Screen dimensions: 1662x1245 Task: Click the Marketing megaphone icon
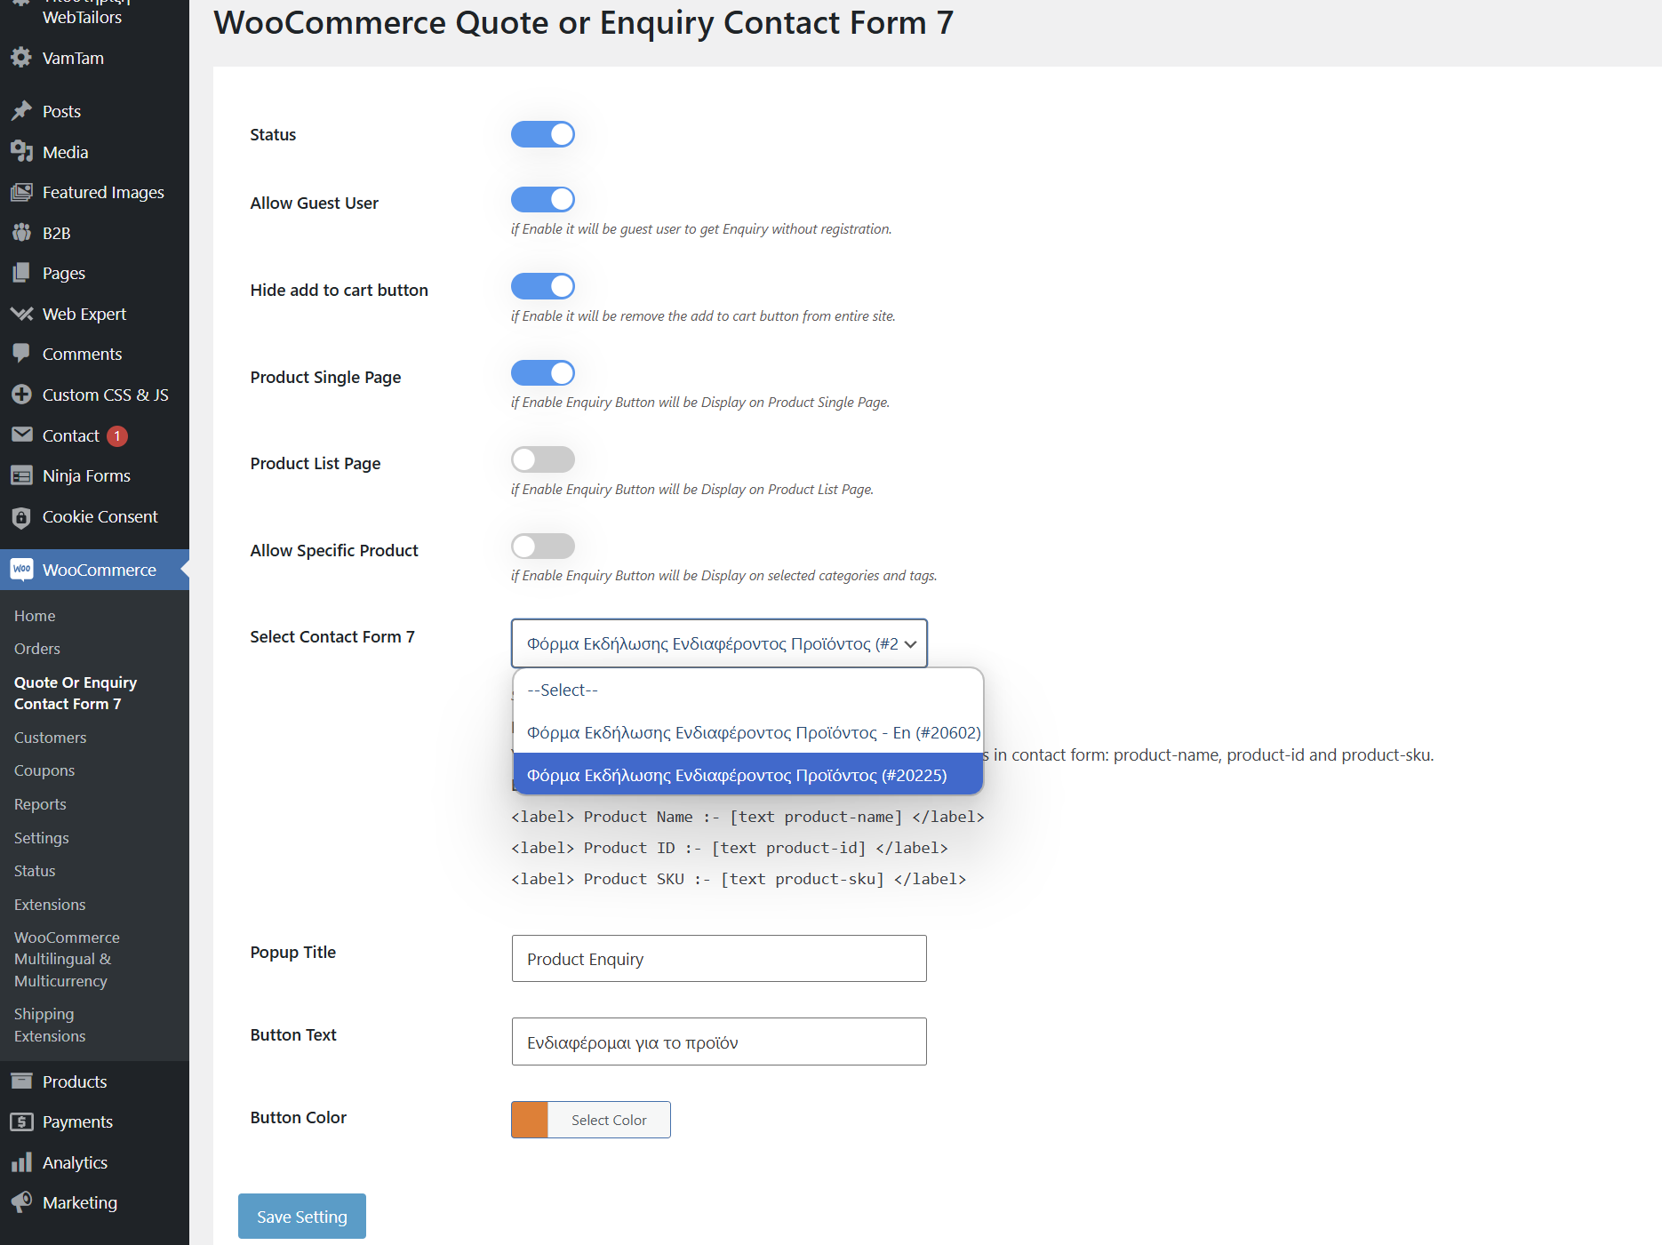pos(21,1202)
